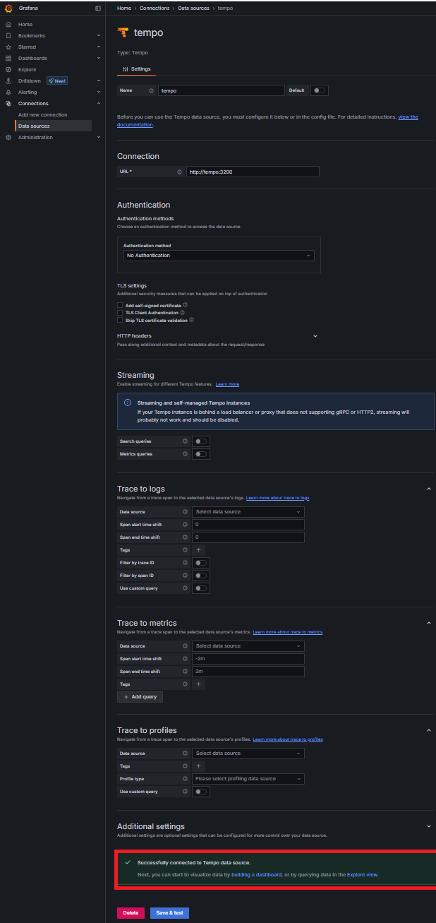
Task: Check Add self-signed certificate
Action: (x=120, y=305)
